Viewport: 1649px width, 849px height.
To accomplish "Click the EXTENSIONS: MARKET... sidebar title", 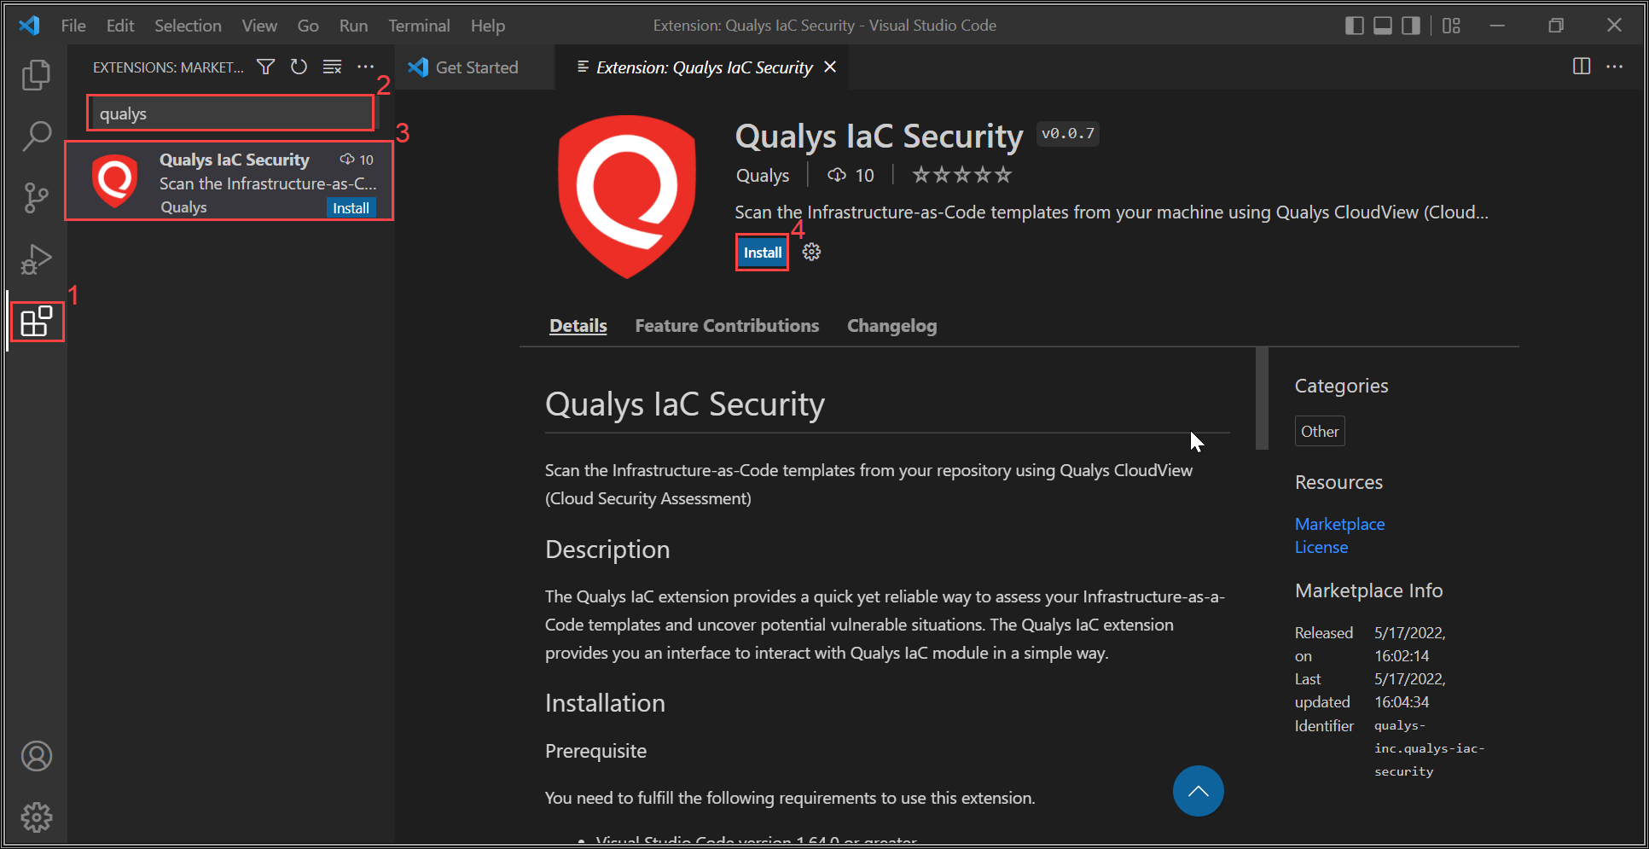I will point(168,67).
